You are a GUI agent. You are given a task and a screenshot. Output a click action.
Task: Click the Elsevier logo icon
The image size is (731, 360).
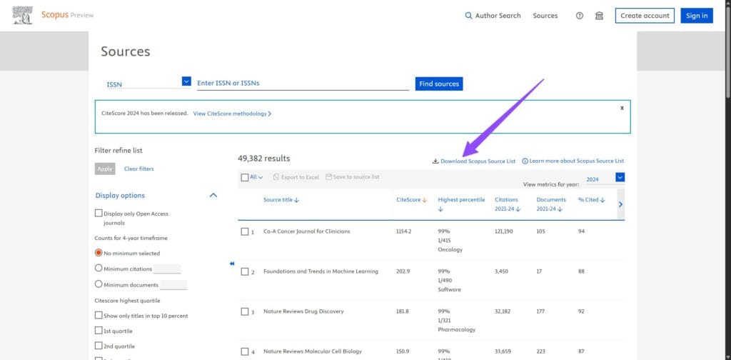coord(22,16)
